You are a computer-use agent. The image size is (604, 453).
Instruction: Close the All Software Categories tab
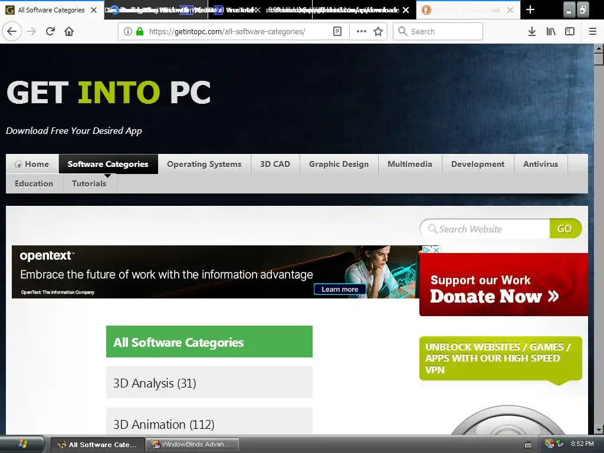click(94, 10)
